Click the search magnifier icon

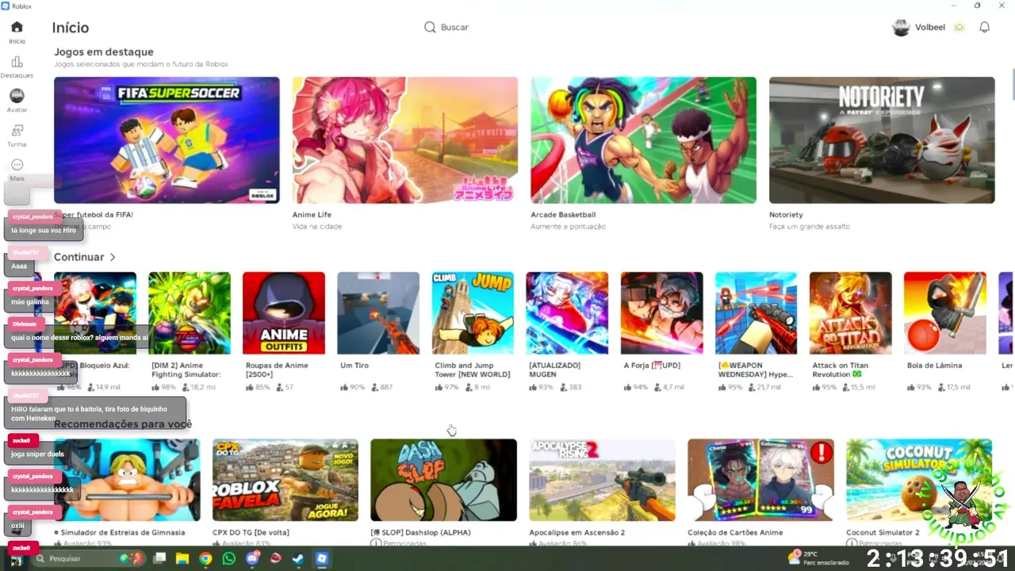[x=430, y=27]
